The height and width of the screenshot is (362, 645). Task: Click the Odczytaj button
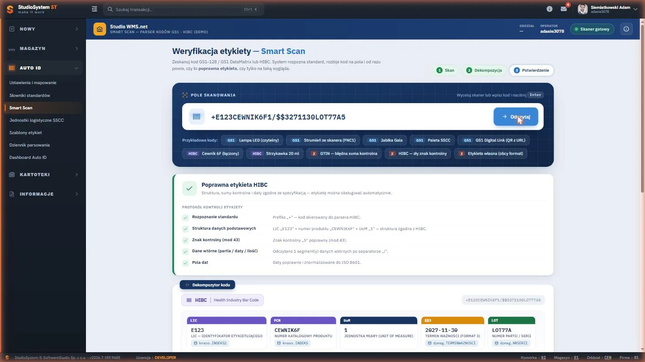(516, 117)
